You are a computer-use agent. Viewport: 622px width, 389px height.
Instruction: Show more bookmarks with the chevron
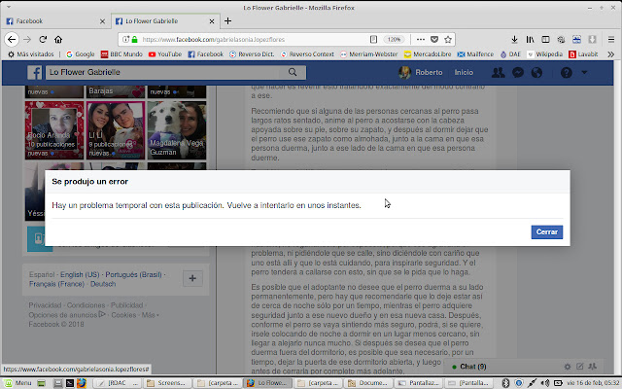pyautogui.click(x=611, y=54)
